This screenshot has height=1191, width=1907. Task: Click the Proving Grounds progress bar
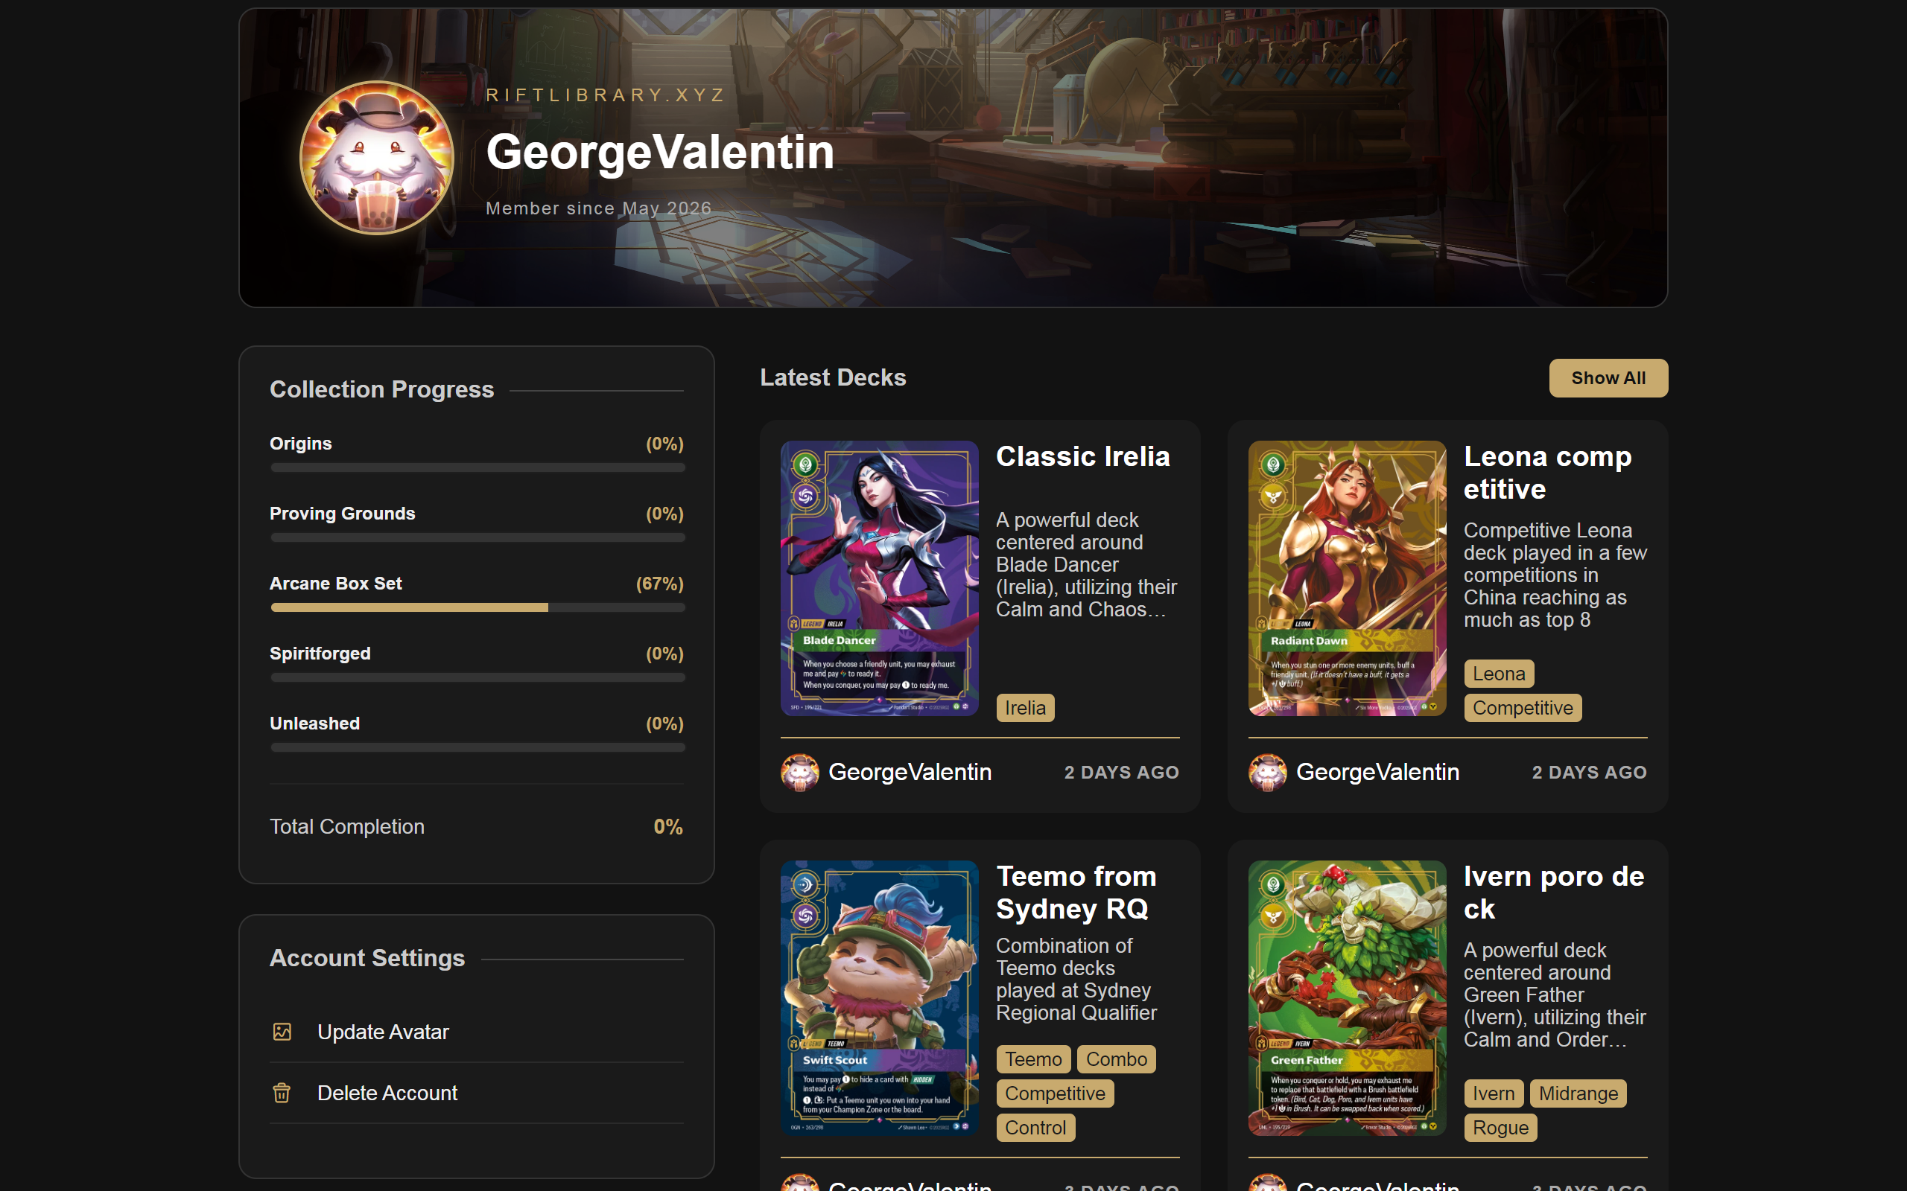pyautogui.click(x=477, y=537)
